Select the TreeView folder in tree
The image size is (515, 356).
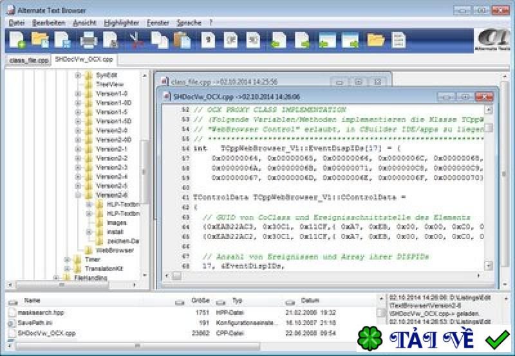point(109,85)
